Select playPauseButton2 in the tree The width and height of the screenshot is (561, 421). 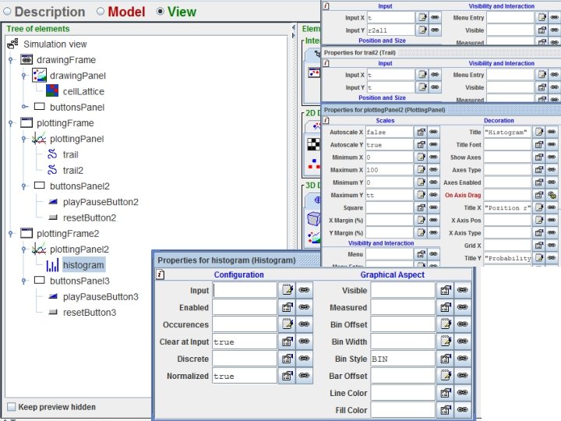click(x=101, y=202)
